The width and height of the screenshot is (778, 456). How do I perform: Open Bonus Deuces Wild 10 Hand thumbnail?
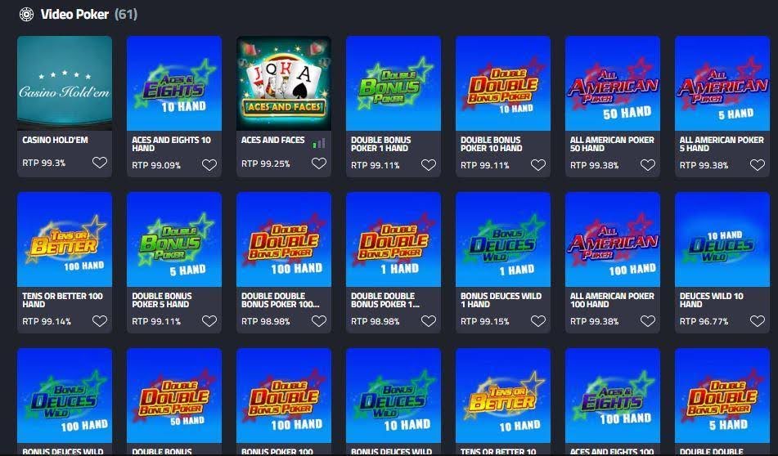[393, 396]
